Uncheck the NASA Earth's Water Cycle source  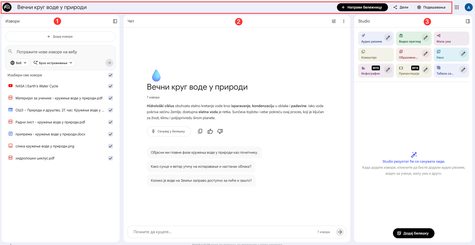111,86
